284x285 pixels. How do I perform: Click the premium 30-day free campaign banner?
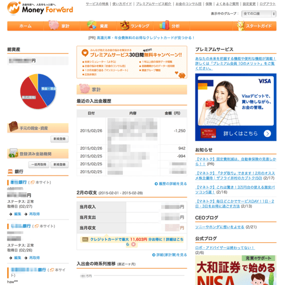tap(132, 62)
